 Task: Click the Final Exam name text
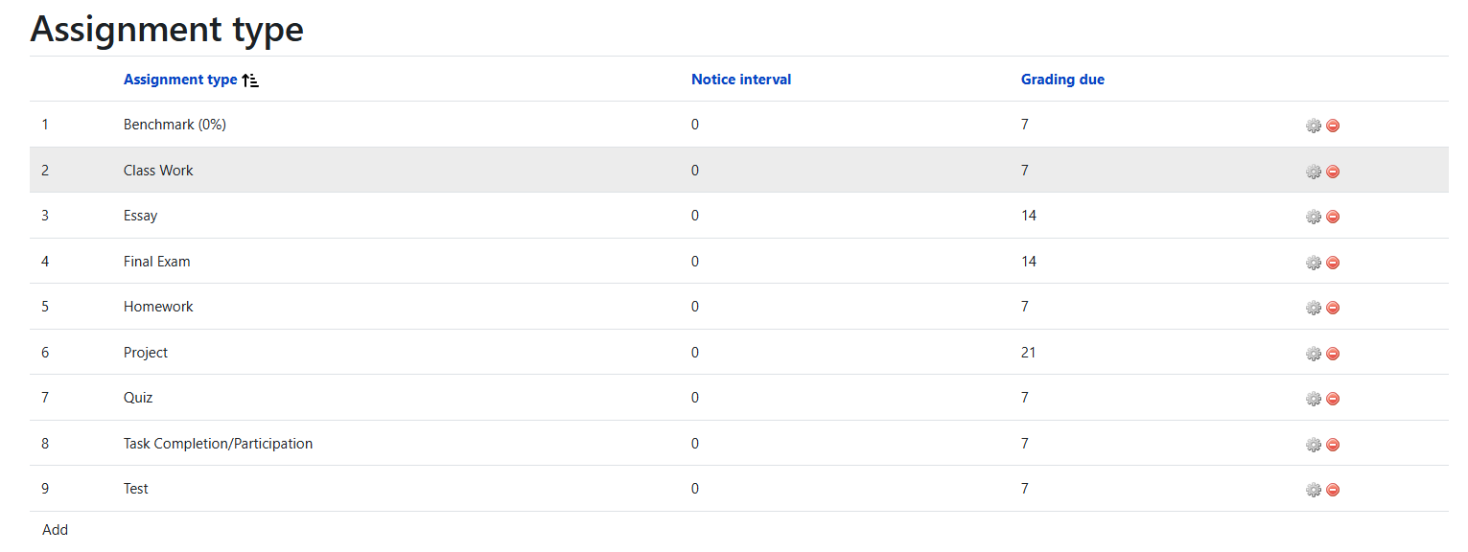pyautogui.click(x=156, y=262)
